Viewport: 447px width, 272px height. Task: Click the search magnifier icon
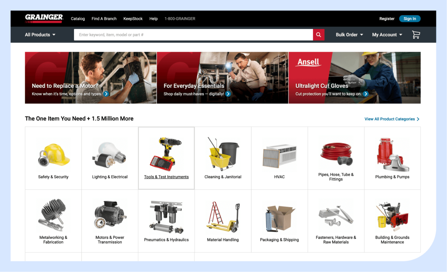coord(318,34)
